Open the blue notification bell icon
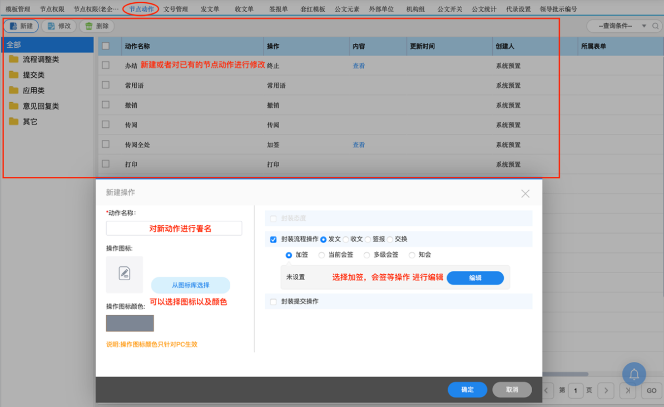Screen dimensions: 664x407 click(633, 374)
